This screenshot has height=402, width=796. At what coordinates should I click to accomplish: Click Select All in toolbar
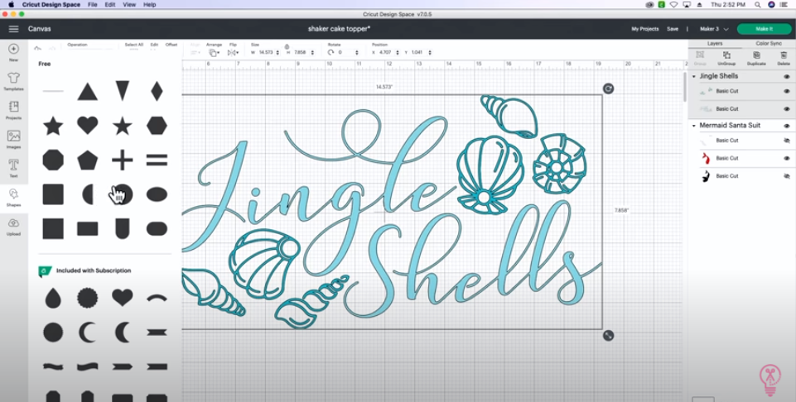[134, 45]
